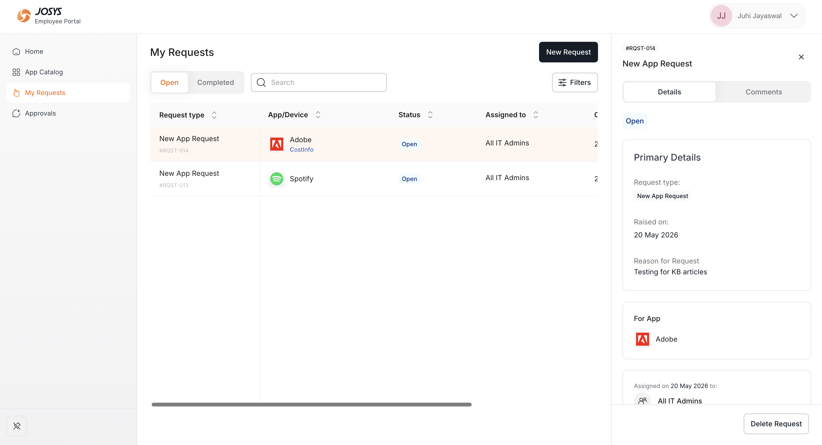
Task: Click All IT Admins in the Adobe row
Action: click(x=507, y=143)
